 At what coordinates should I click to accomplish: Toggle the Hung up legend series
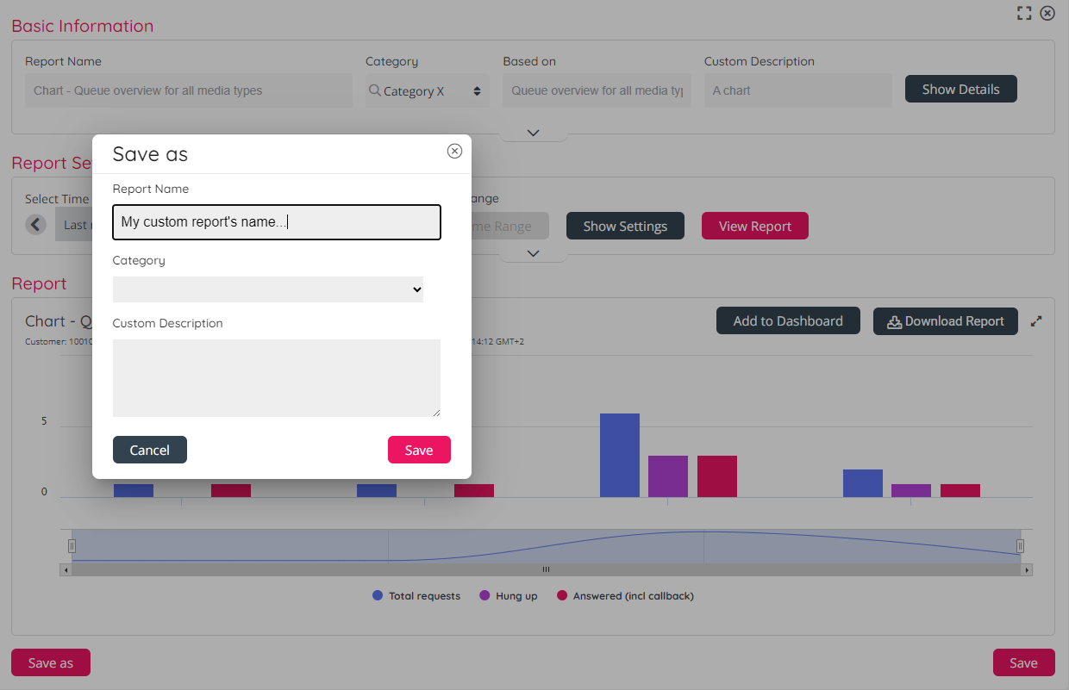tap(508, 596)
